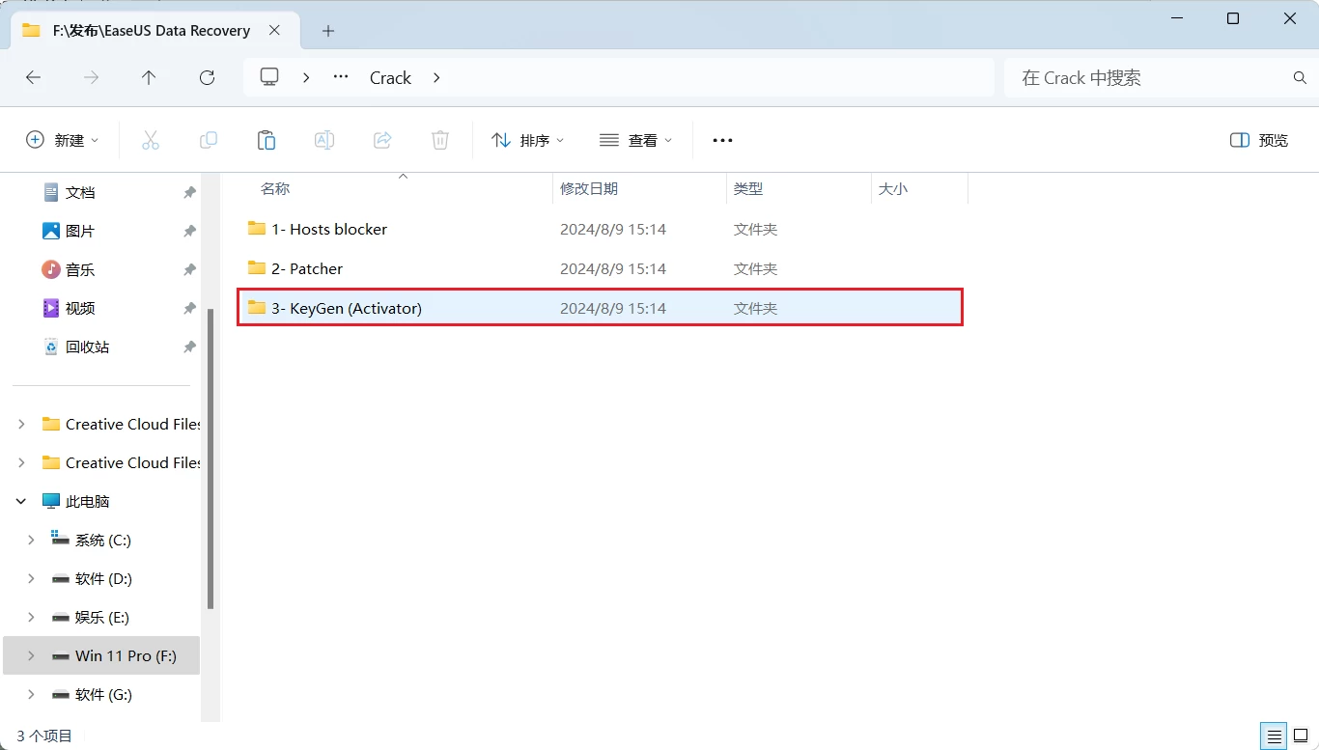Select the 3- KeyGen (Activator) folder
The image size is (1319, 750).
(600, 308)
